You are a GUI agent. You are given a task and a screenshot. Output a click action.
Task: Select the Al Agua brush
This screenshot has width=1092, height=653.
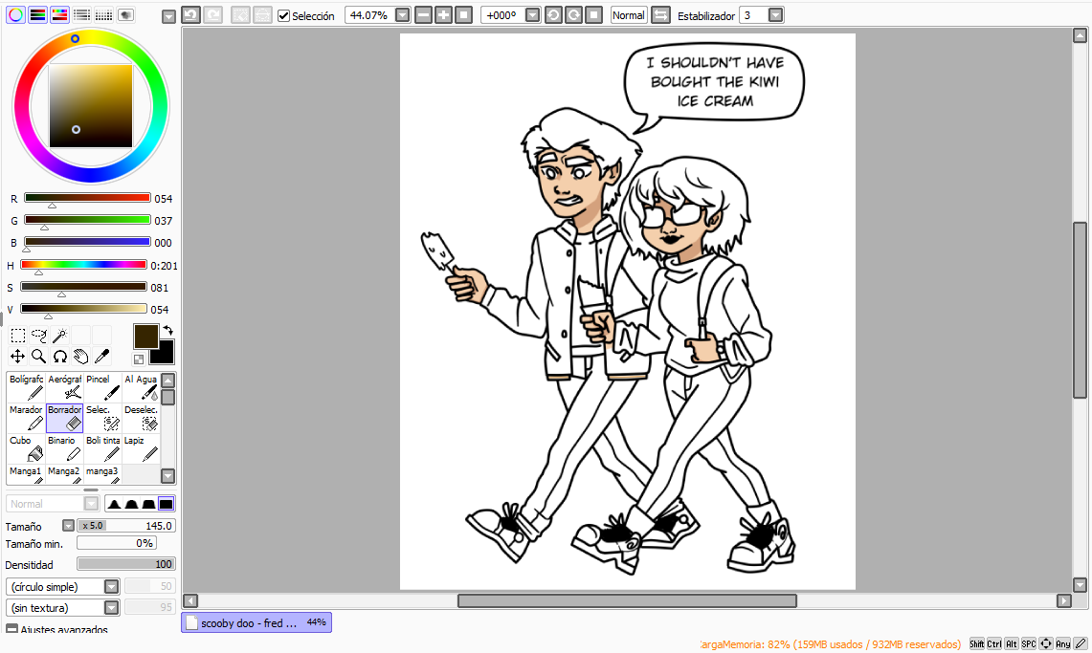pyautogui.click(x=141, y=387)
